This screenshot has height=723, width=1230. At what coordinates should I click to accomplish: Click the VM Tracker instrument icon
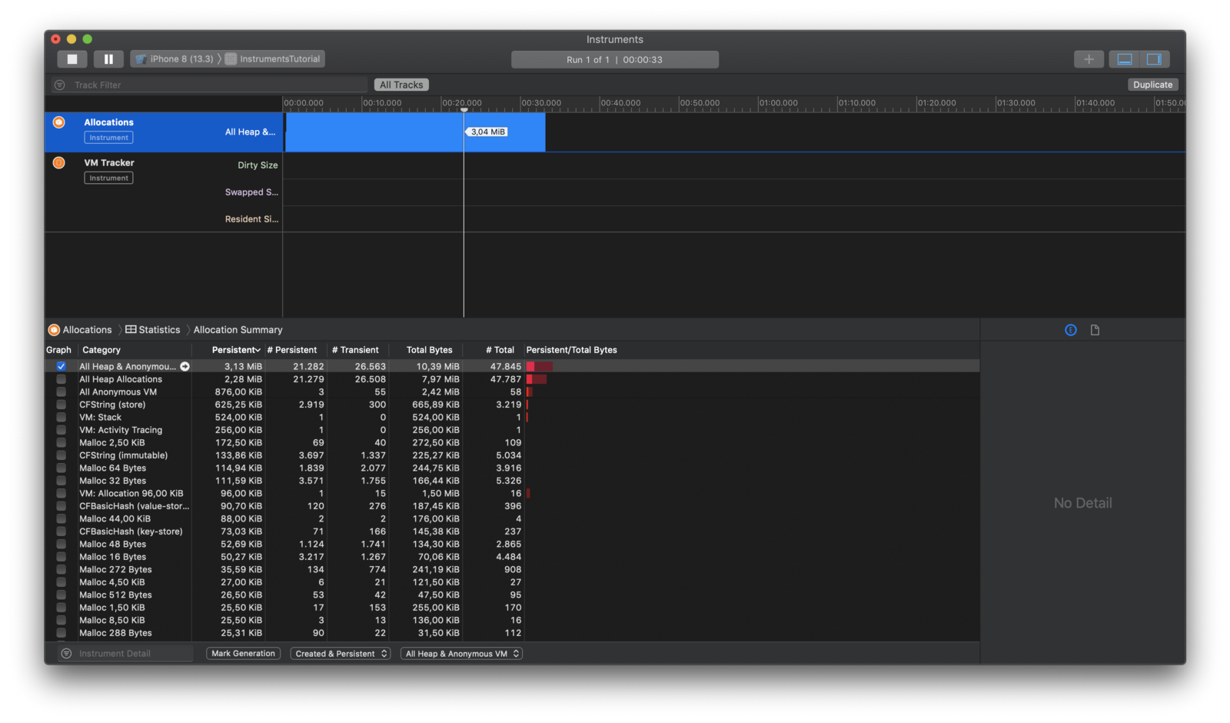coord(58,162)
